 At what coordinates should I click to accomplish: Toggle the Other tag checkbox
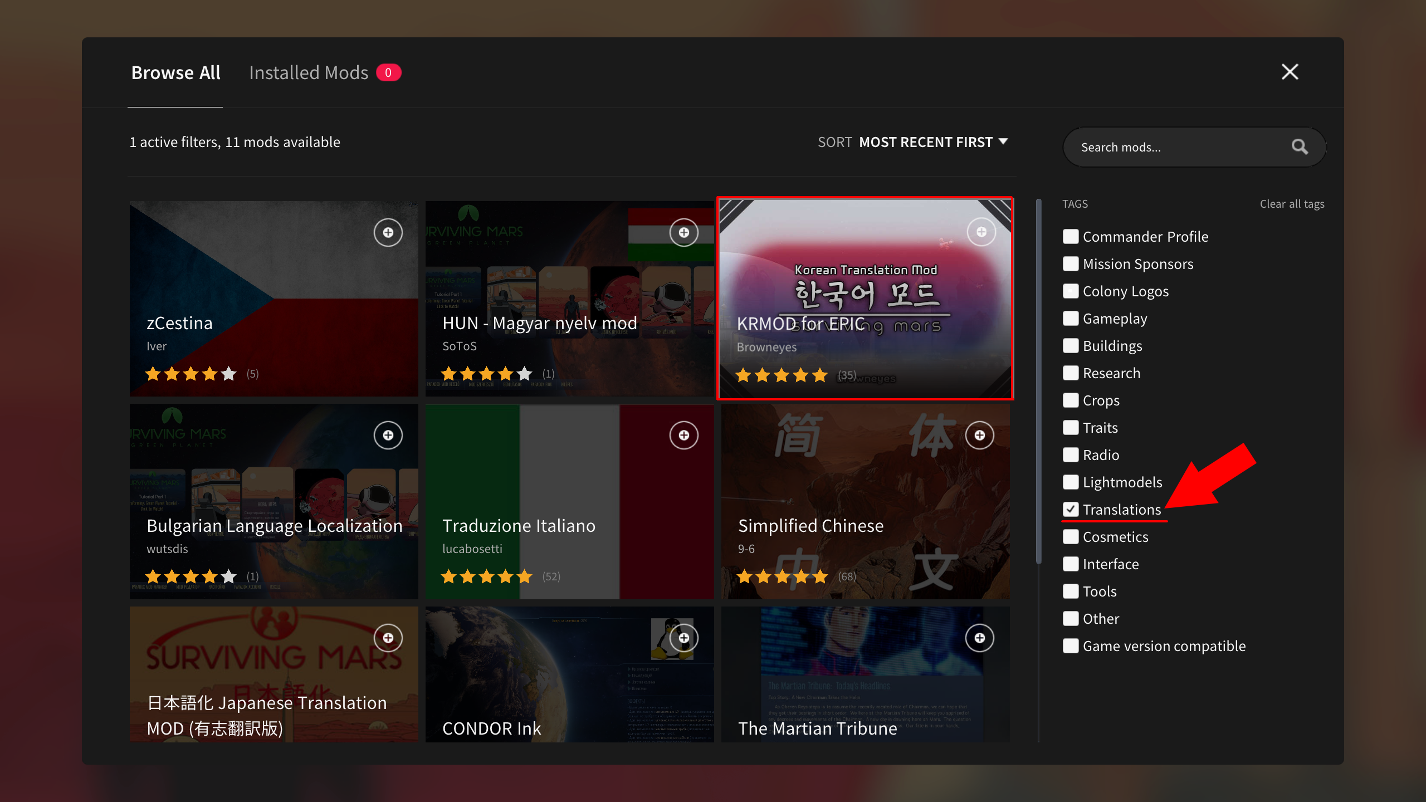(1070, 619)
